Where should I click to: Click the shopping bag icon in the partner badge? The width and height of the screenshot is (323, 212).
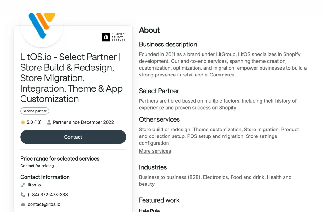[106, 37]
